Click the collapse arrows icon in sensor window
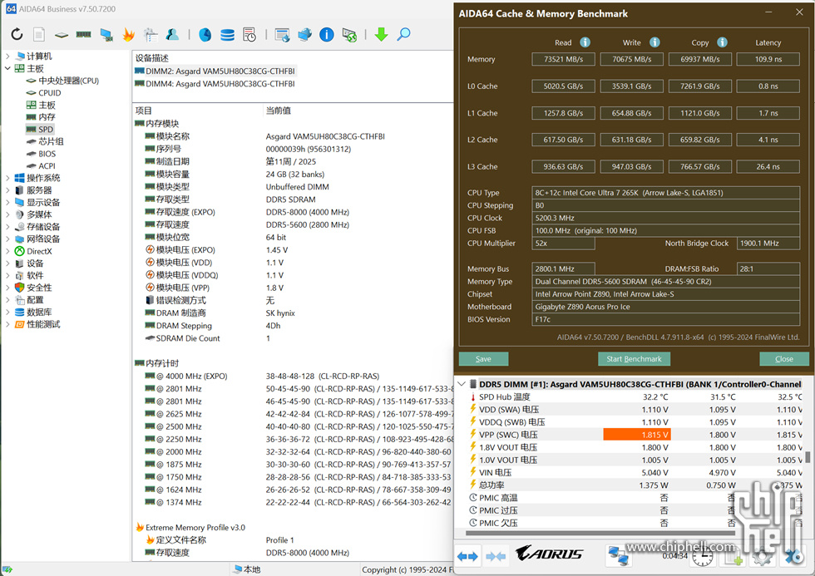815x576 pixels. (x=496, y=556)
